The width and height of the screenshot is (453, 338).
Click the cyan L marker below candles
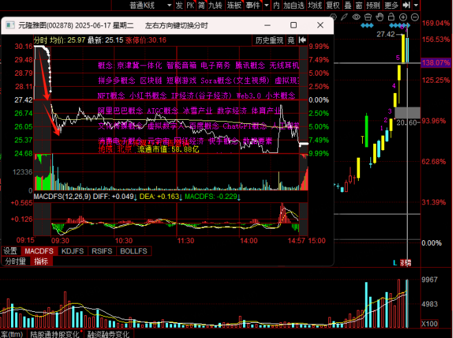pos(395,262)
